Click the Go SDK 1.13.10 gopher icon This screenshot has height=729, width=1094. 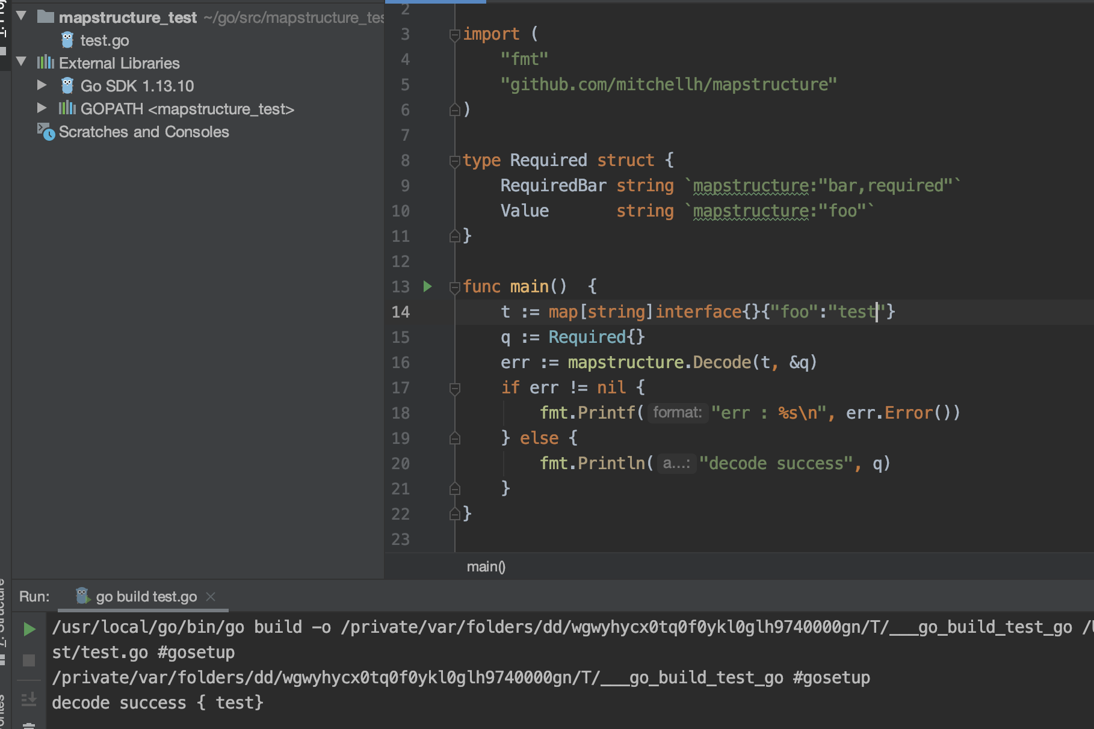[x=67, y=85]
